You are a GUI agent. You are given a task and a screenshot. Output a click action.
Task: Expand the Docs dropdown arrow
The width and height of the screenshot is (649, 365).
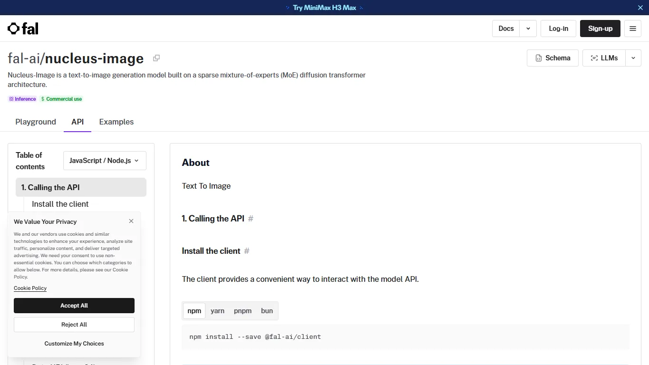point(528,29)
